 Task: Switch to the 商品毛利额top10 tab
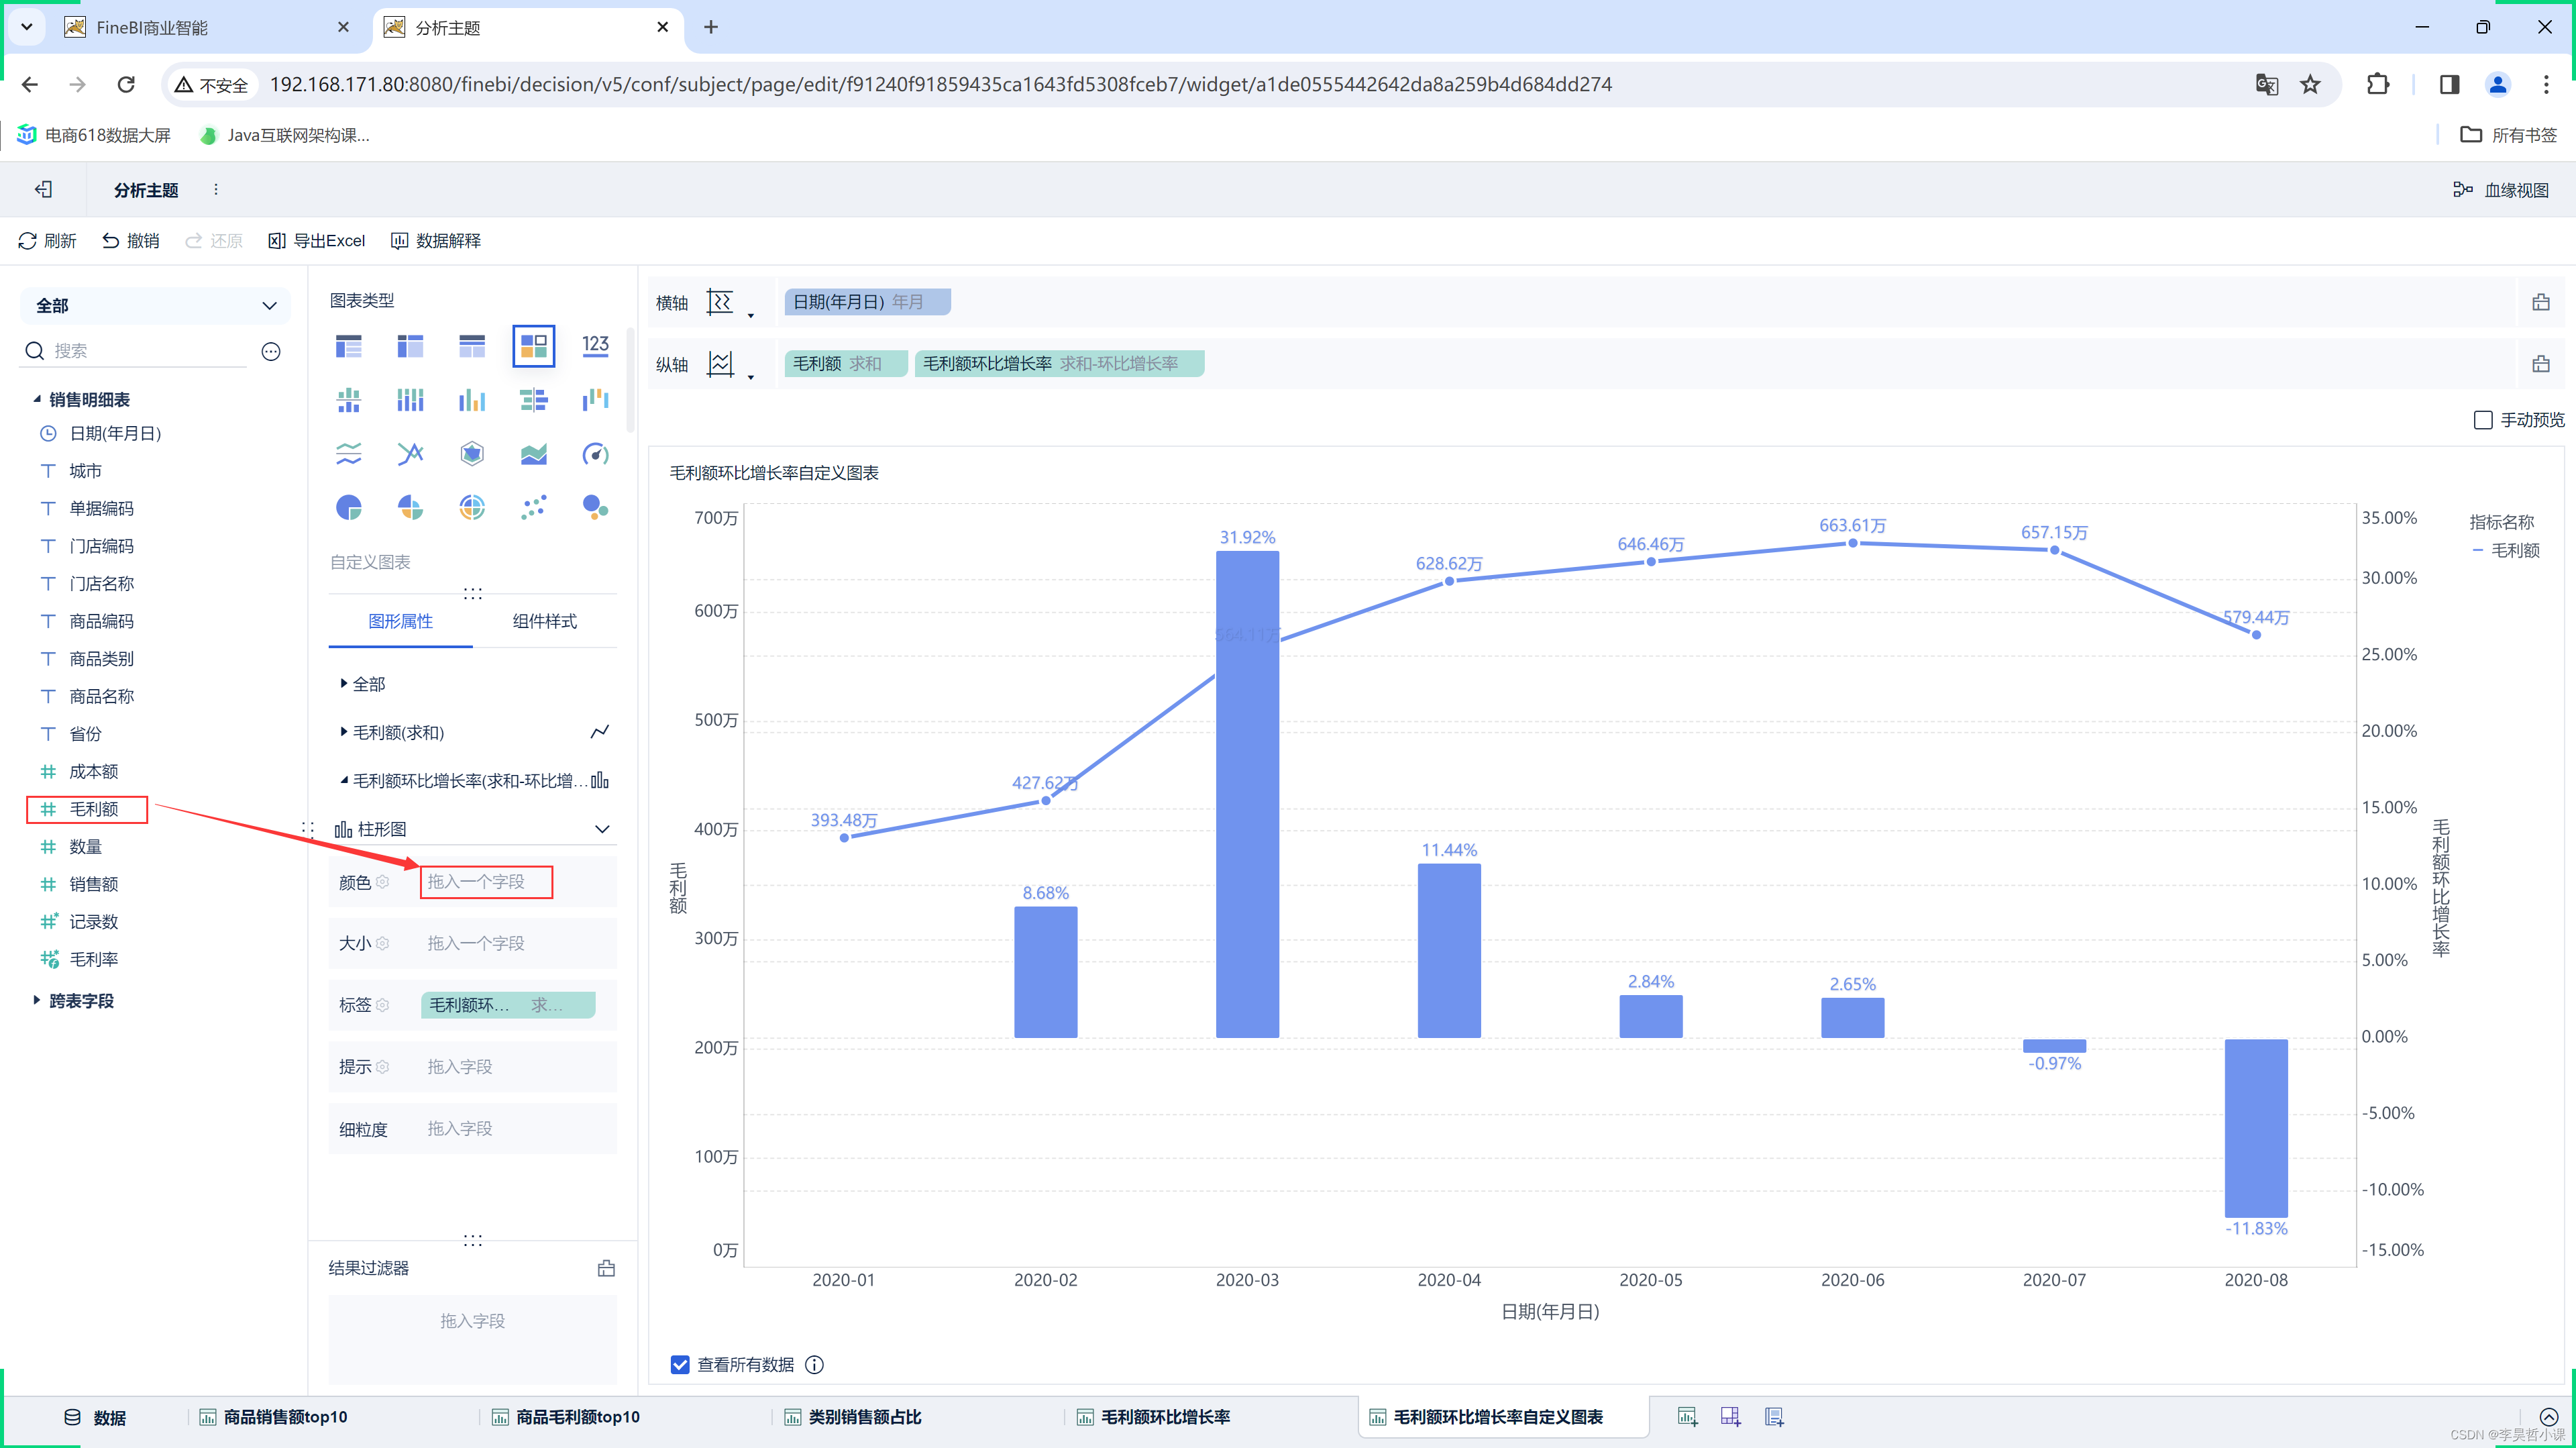(575, 1416)
